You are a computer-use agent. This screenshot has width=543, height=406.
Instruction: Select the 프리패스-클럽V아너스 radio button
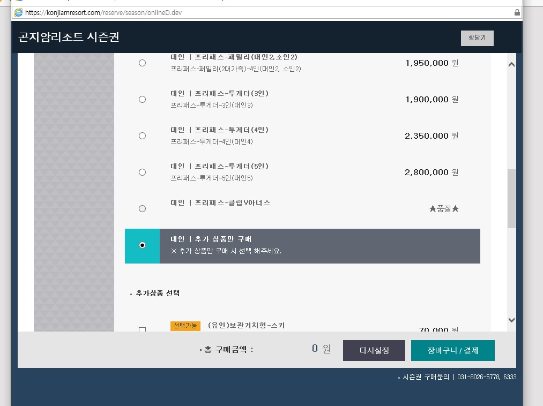click(143, 209)
